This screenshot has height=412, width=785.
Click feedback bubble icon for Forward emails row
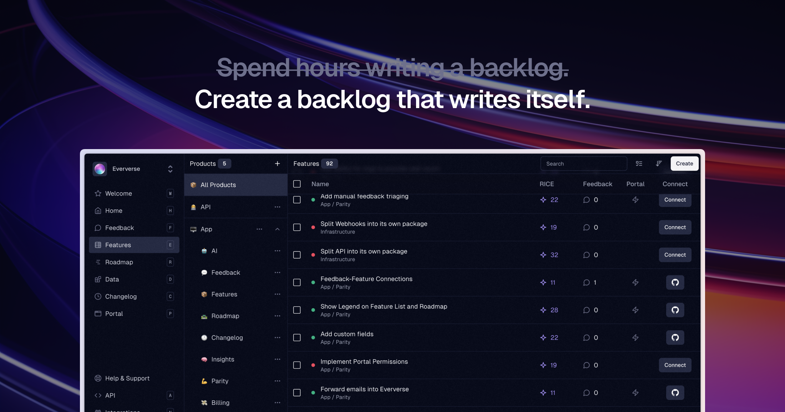586,393
